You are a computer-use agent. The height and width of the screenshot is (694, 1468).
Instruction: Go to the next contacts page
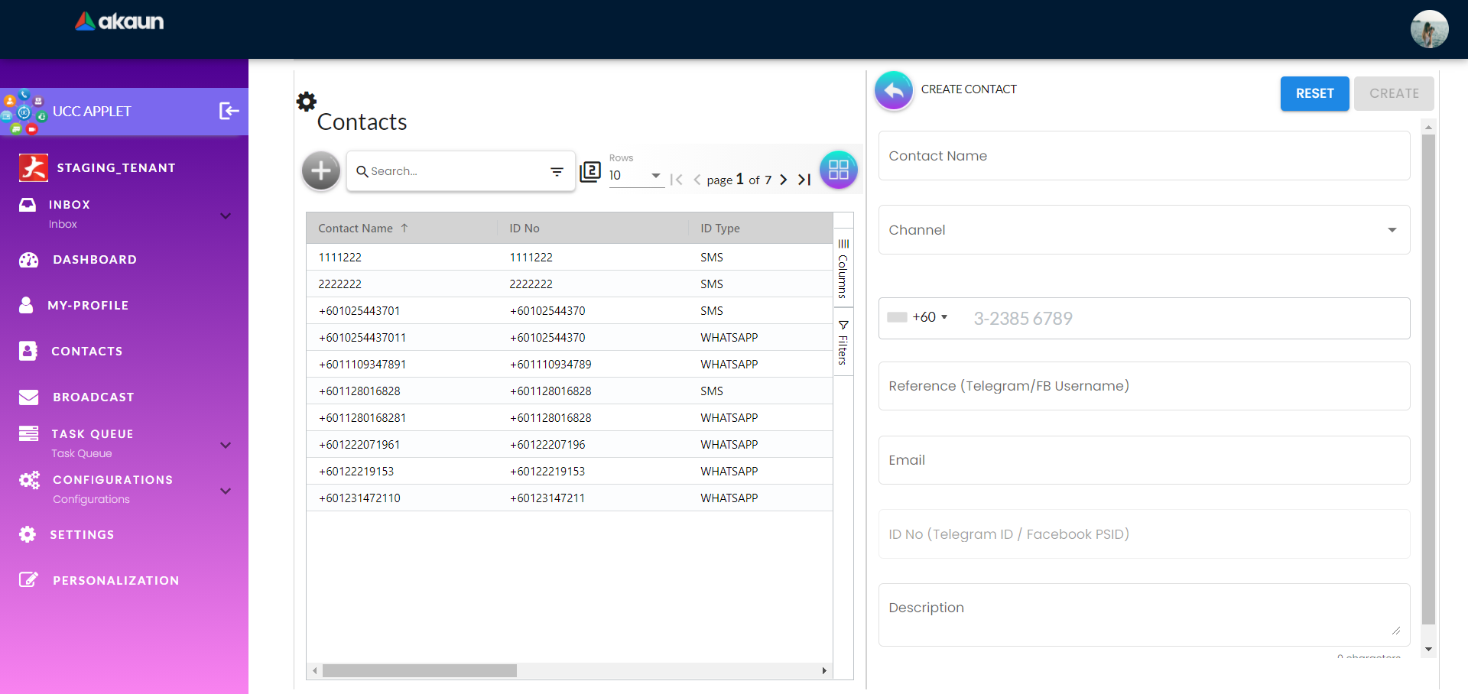[783, 180]
